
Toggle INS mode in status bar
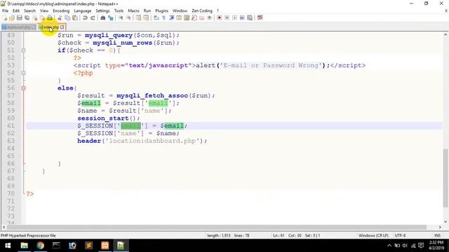pyautogui.click(x=437, y=235)
